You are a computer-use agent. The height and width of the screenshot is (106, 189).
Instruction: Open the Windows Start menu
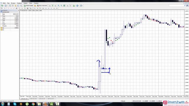click(x=3, y=104)
